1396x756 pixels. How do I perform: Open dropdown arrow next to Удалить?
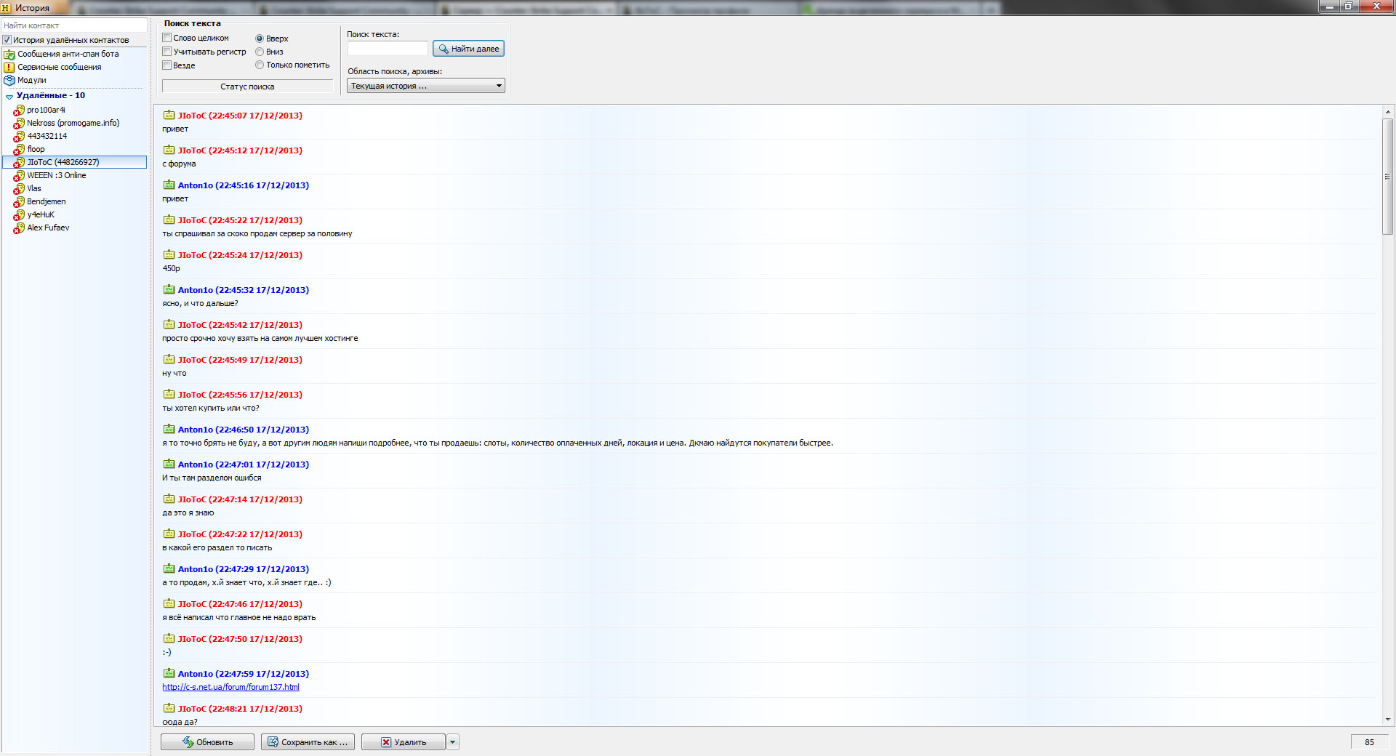[x=453, y=742]
